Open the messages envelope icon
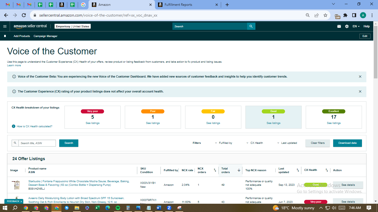The image size is (378, 212). pyautogui.click(x=339, y=26)
